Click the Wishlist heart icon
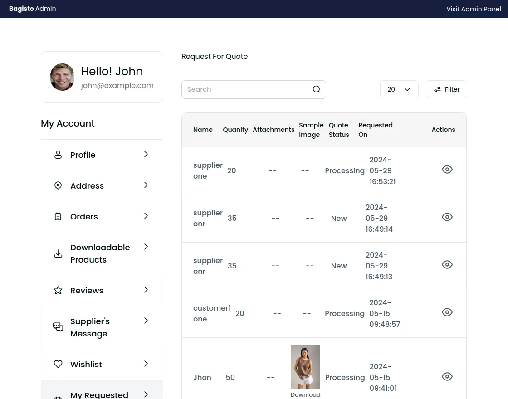This screenshot has width=508, height=399. [x=58, y=364]
